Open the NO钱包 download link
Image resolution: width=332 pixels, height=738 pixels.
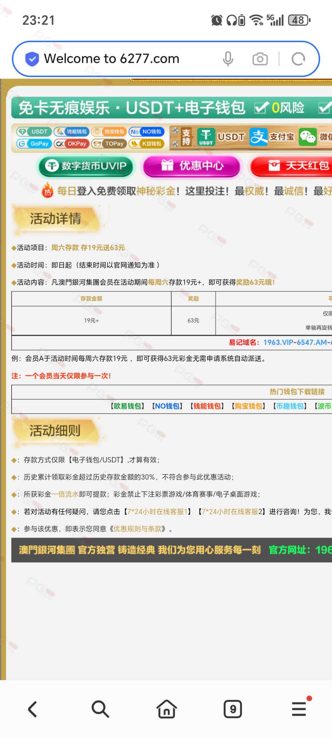pyautogui.click(x=167, y=406)
